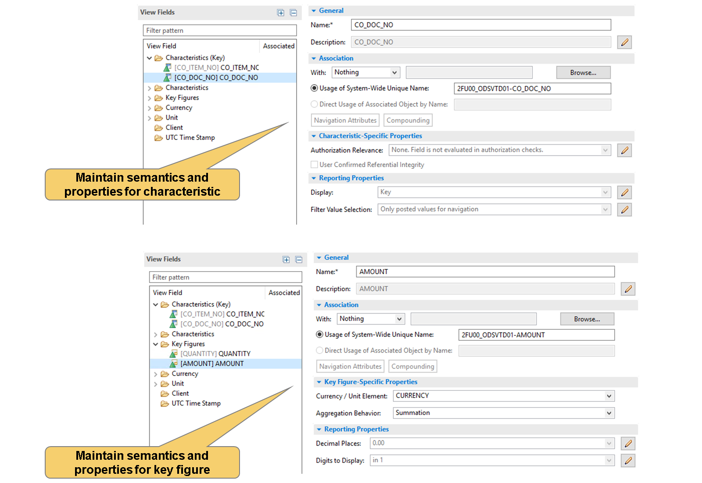Image resolution: width=702 pixels, height=483 pixels.
Task: Click unique name field 2FU00_ODSVTD01-CO_DOC_NO
Action: pyautogui.click(x=532, y=89)
